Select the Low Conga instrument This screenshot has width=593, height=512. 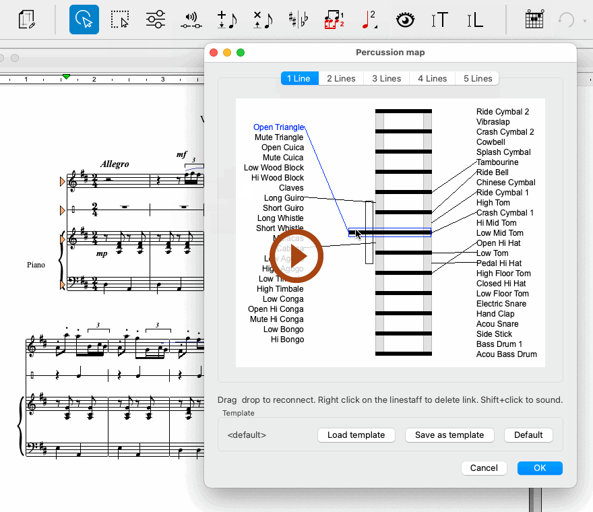click(283, 299)
